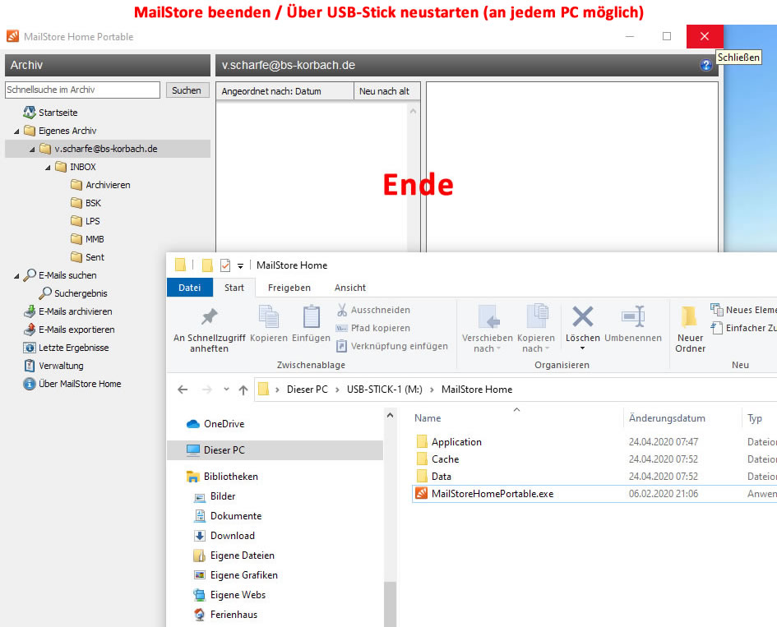Viewport: 777px width, 627px height.
Task: Click the Umbenennen ribbon icon
Action: tap(633, 316)
